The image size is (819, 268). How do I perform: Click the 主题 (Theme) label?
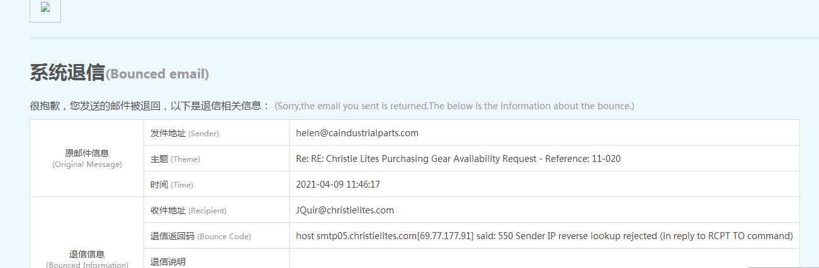coord(175,159)
